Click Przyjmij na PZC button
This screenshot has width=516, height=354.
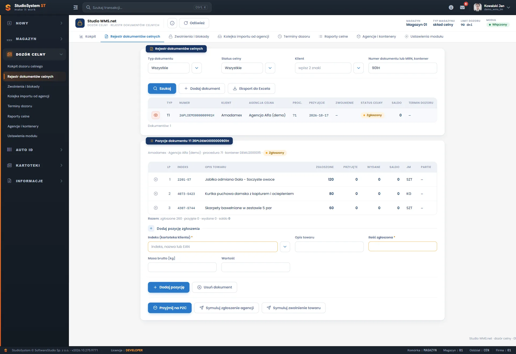pyautogui.click(x=170, y=308)
